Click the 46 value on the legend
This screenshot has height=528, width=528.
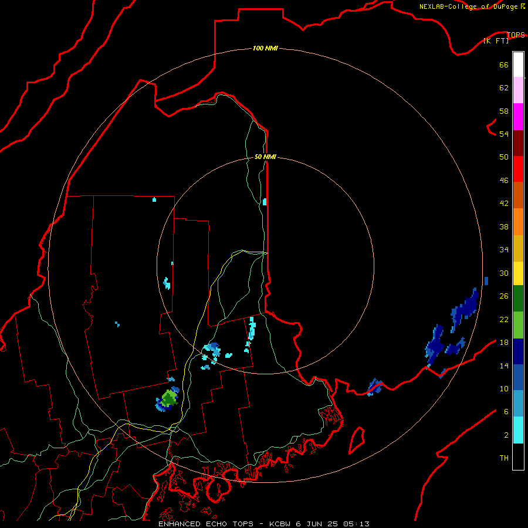point(504,181)
